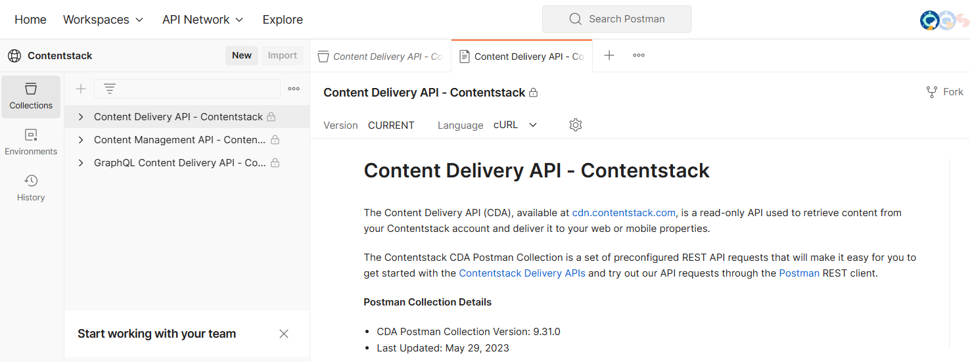This screenshot has height=362, width=970.
Task: Click the Contentstack workspace name
Action: (x=60, y=56)
